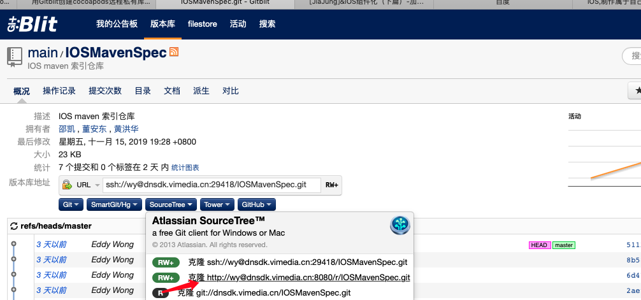Click the pink HEAD ref tag
This screenshot has height=300, width=641.
(540, 245)
